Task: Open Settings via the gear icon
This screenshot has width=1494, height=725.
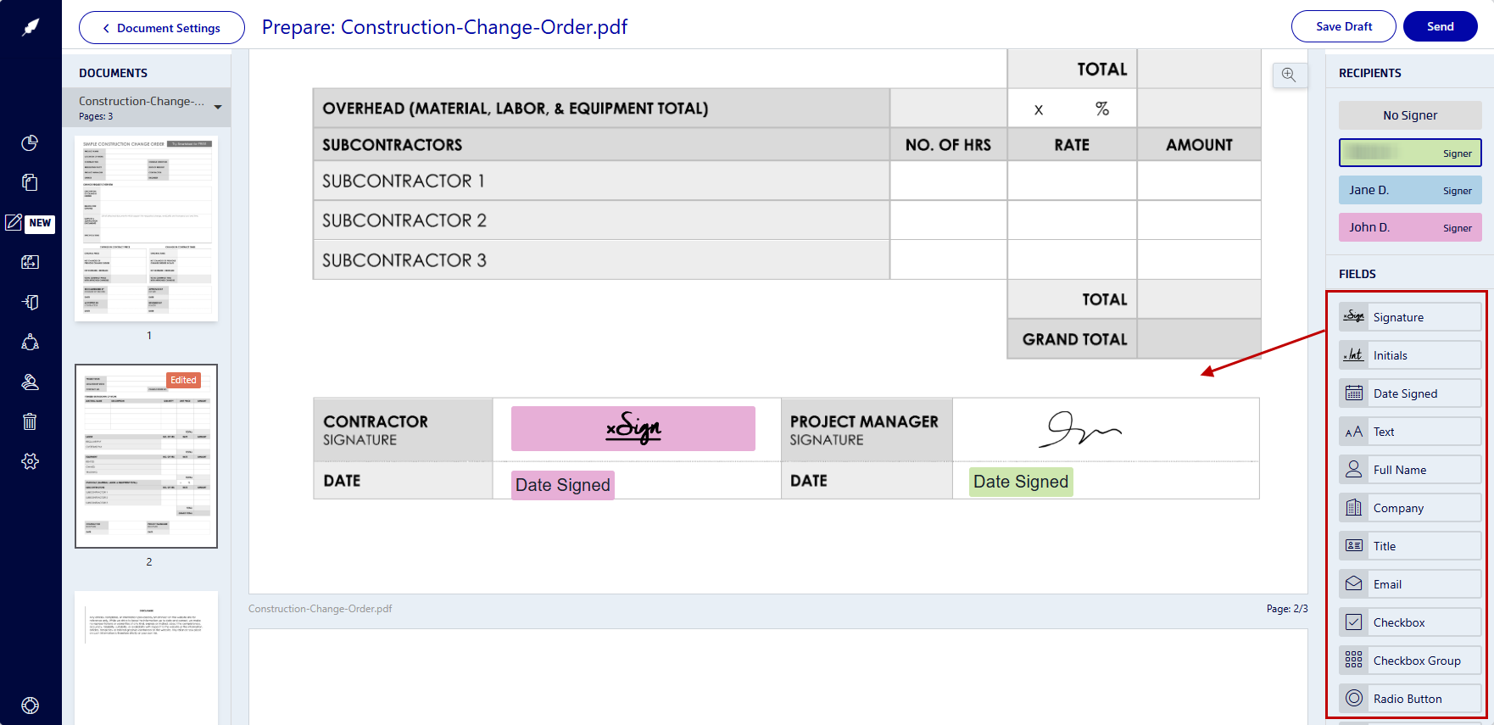Action: [30, 460]
